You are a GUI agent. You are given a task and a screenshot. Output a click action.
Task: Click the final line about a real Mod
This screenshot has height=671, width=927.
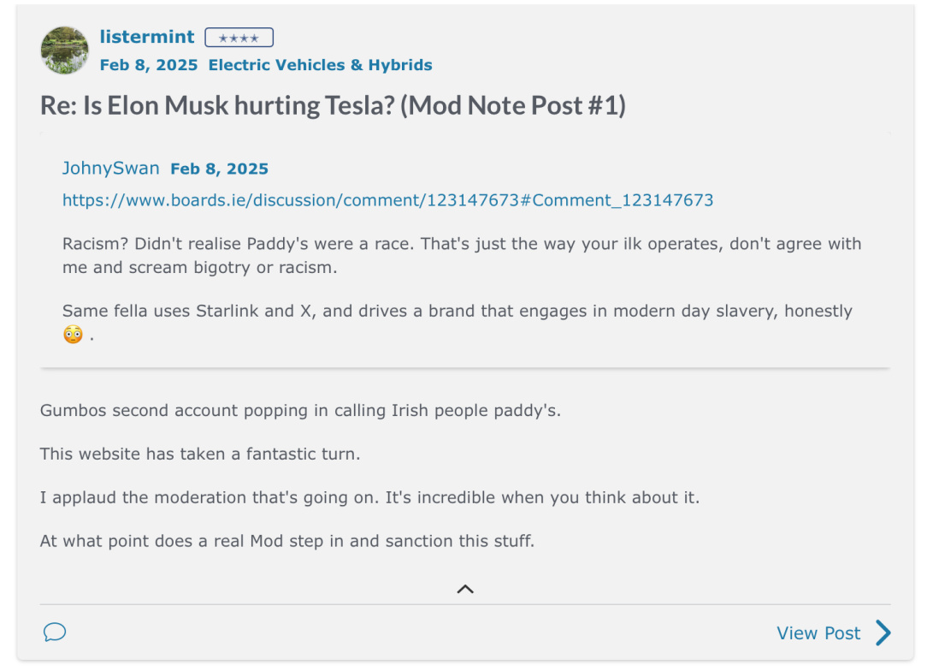click(x=286, y=541)
